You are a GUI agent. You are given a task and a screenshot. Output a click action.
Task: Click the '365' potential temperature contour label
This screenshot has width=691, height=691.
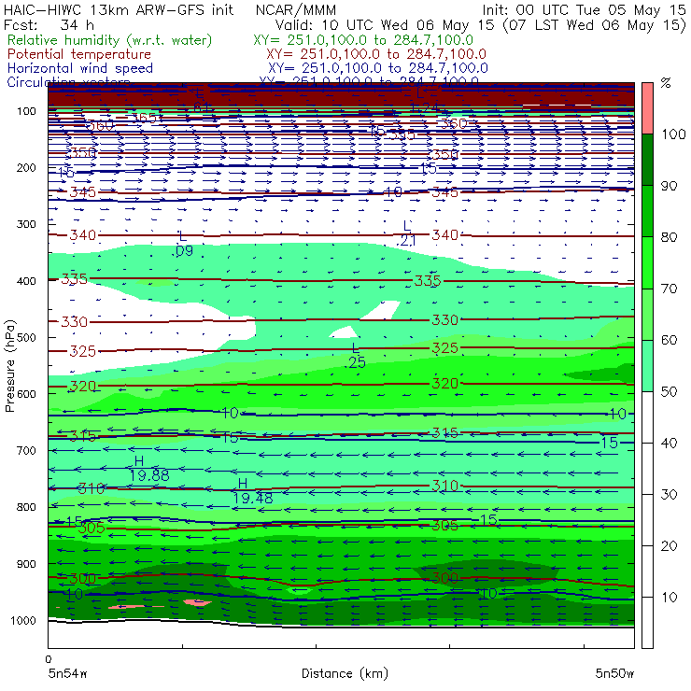click(x=144, y=118)
